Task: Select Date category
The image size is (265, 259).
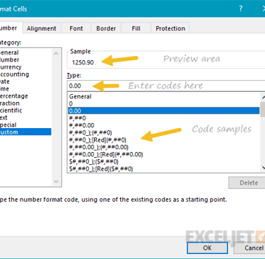Action: (25, 81)
